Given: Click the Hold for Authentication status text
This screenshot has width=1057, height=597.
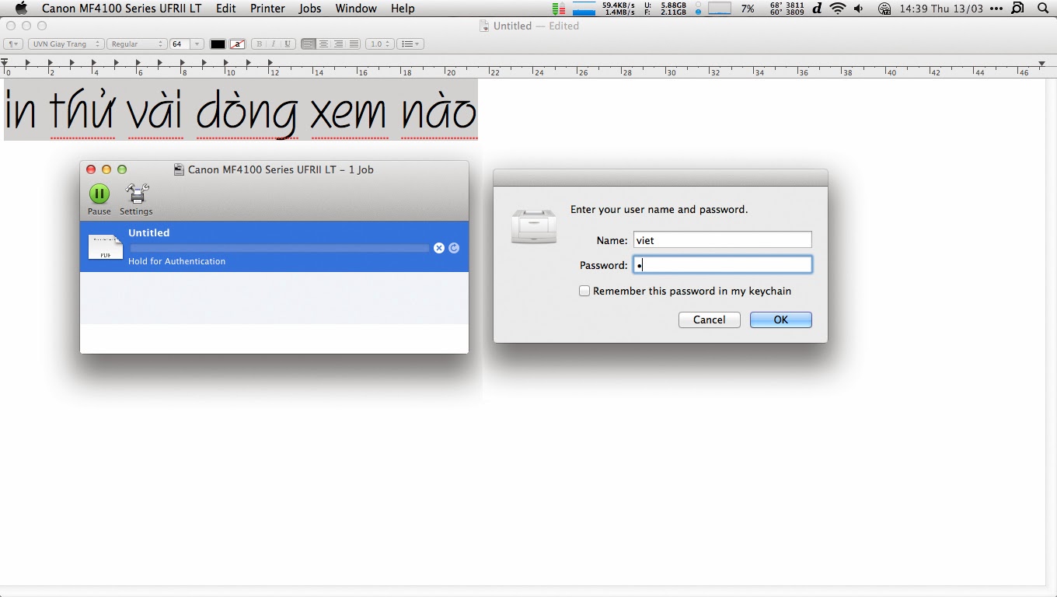Looking at the screenshot, I should (x=177, y=261).
